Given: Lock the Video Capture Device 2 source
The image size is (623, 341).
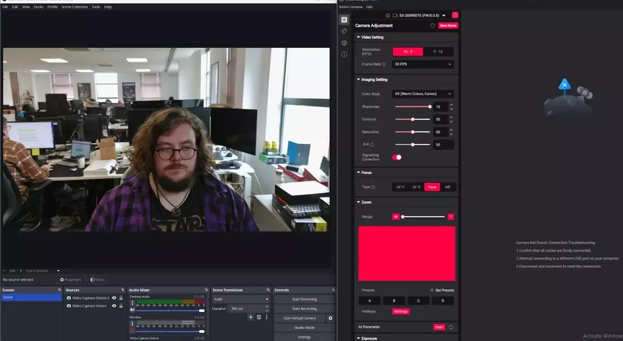Looking at the screenshot, I should pos(121,298).
